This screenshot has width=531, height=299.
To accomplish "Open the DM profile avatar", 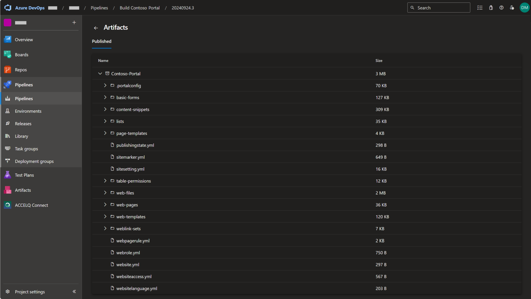I will pos(524,8).
